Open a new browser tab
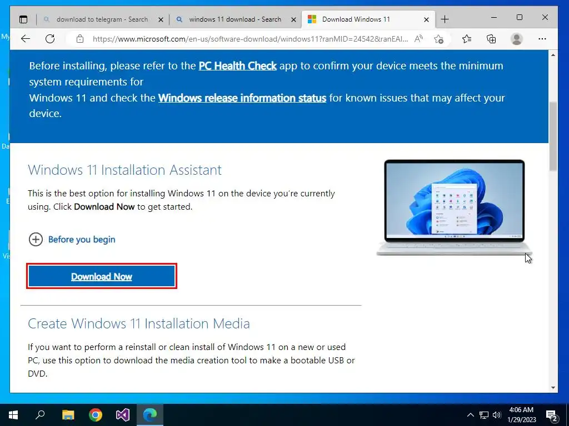Screen dimensions: 569x426 click(445, 19)
